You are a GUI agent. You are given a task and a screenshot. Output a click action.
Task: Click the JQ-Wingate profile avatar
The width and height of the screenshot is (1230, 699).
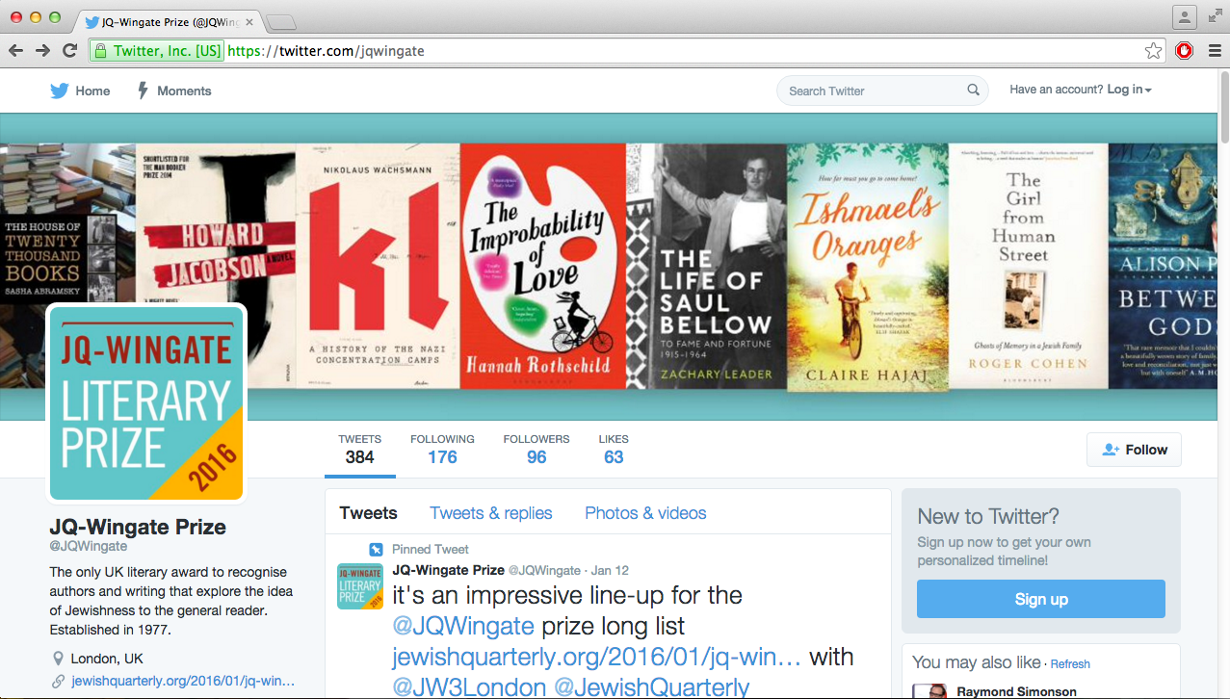[x=145, y=401]
